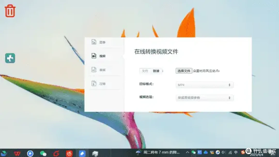Open WeChat from the taskbar
The width and height of the screenshot is (279, 157).
pos(43,153)
